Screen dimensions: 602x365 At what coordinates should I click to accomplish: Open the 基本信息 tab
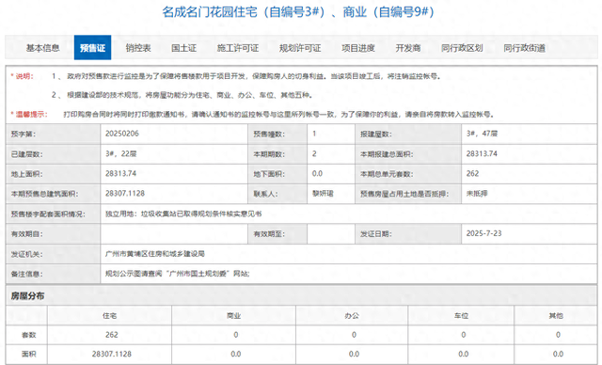point(42,48)
